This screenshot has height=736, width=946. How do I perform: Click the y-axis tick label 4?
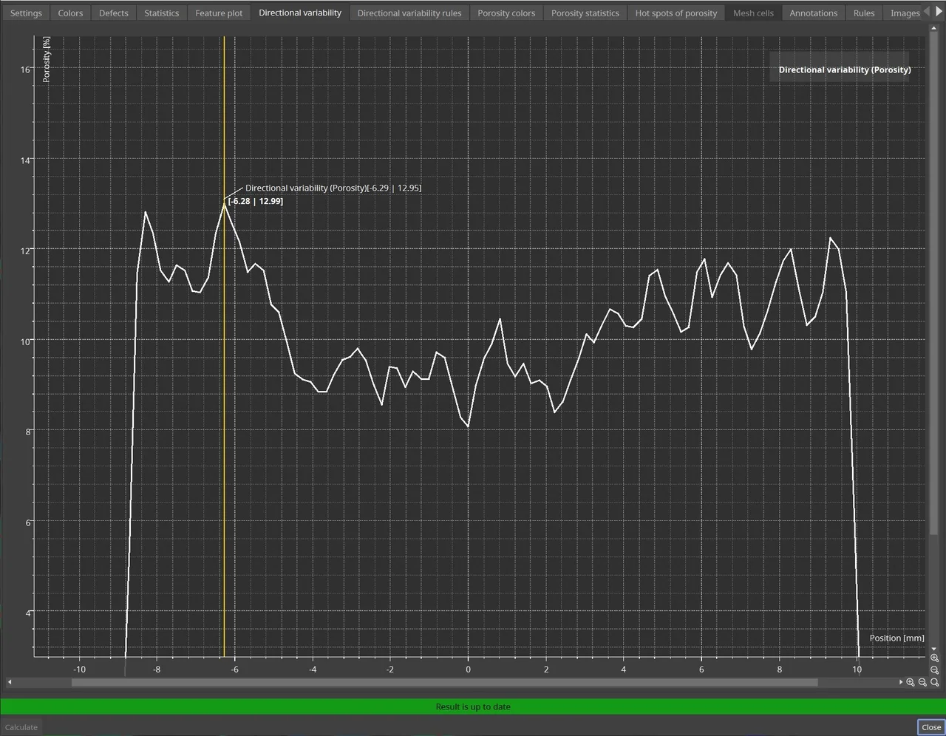[x=28, y=613]
